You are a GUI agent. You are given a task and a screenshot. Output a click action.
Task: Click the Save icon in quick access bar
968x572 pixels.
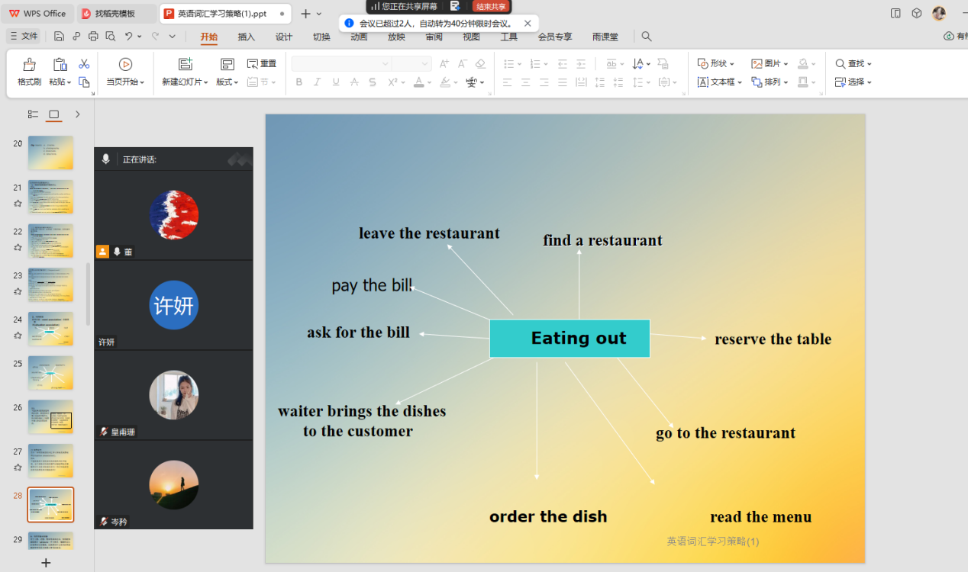tap(59, 37)
